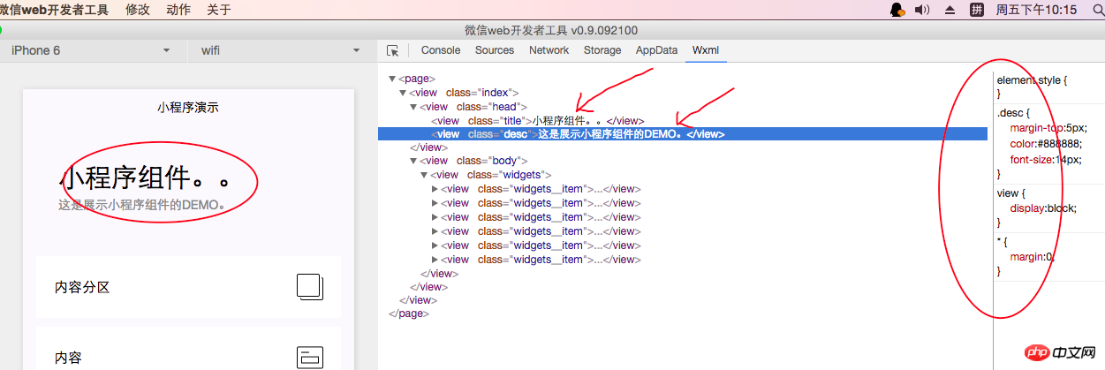Image resolution: width=1105 pixels, height=370 pixels.
Task: Click the 小程序演示 navigation title
Action: (188, 108)
